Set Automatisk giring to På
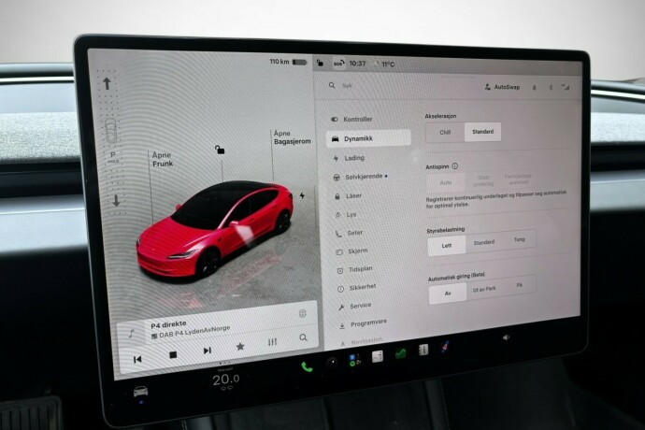The width and height of the screenshot is (645, 430). click(x=519, y=285)
